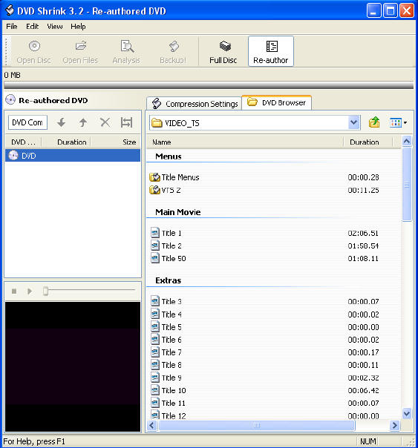Screen dimensions: 418x448
Task: Open the Title Menus folder icon
Action: 154,177
